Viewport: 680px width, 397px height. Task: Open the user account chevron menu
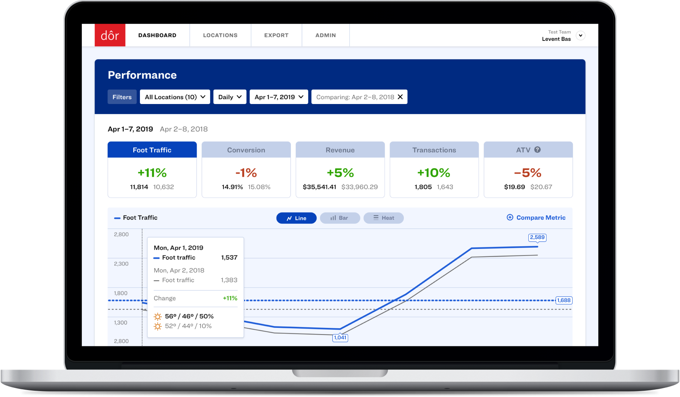(x=581, y=35)
